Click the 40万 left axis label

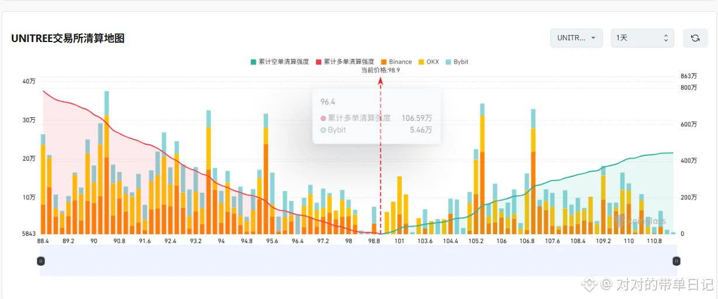[x=29, y=81]
